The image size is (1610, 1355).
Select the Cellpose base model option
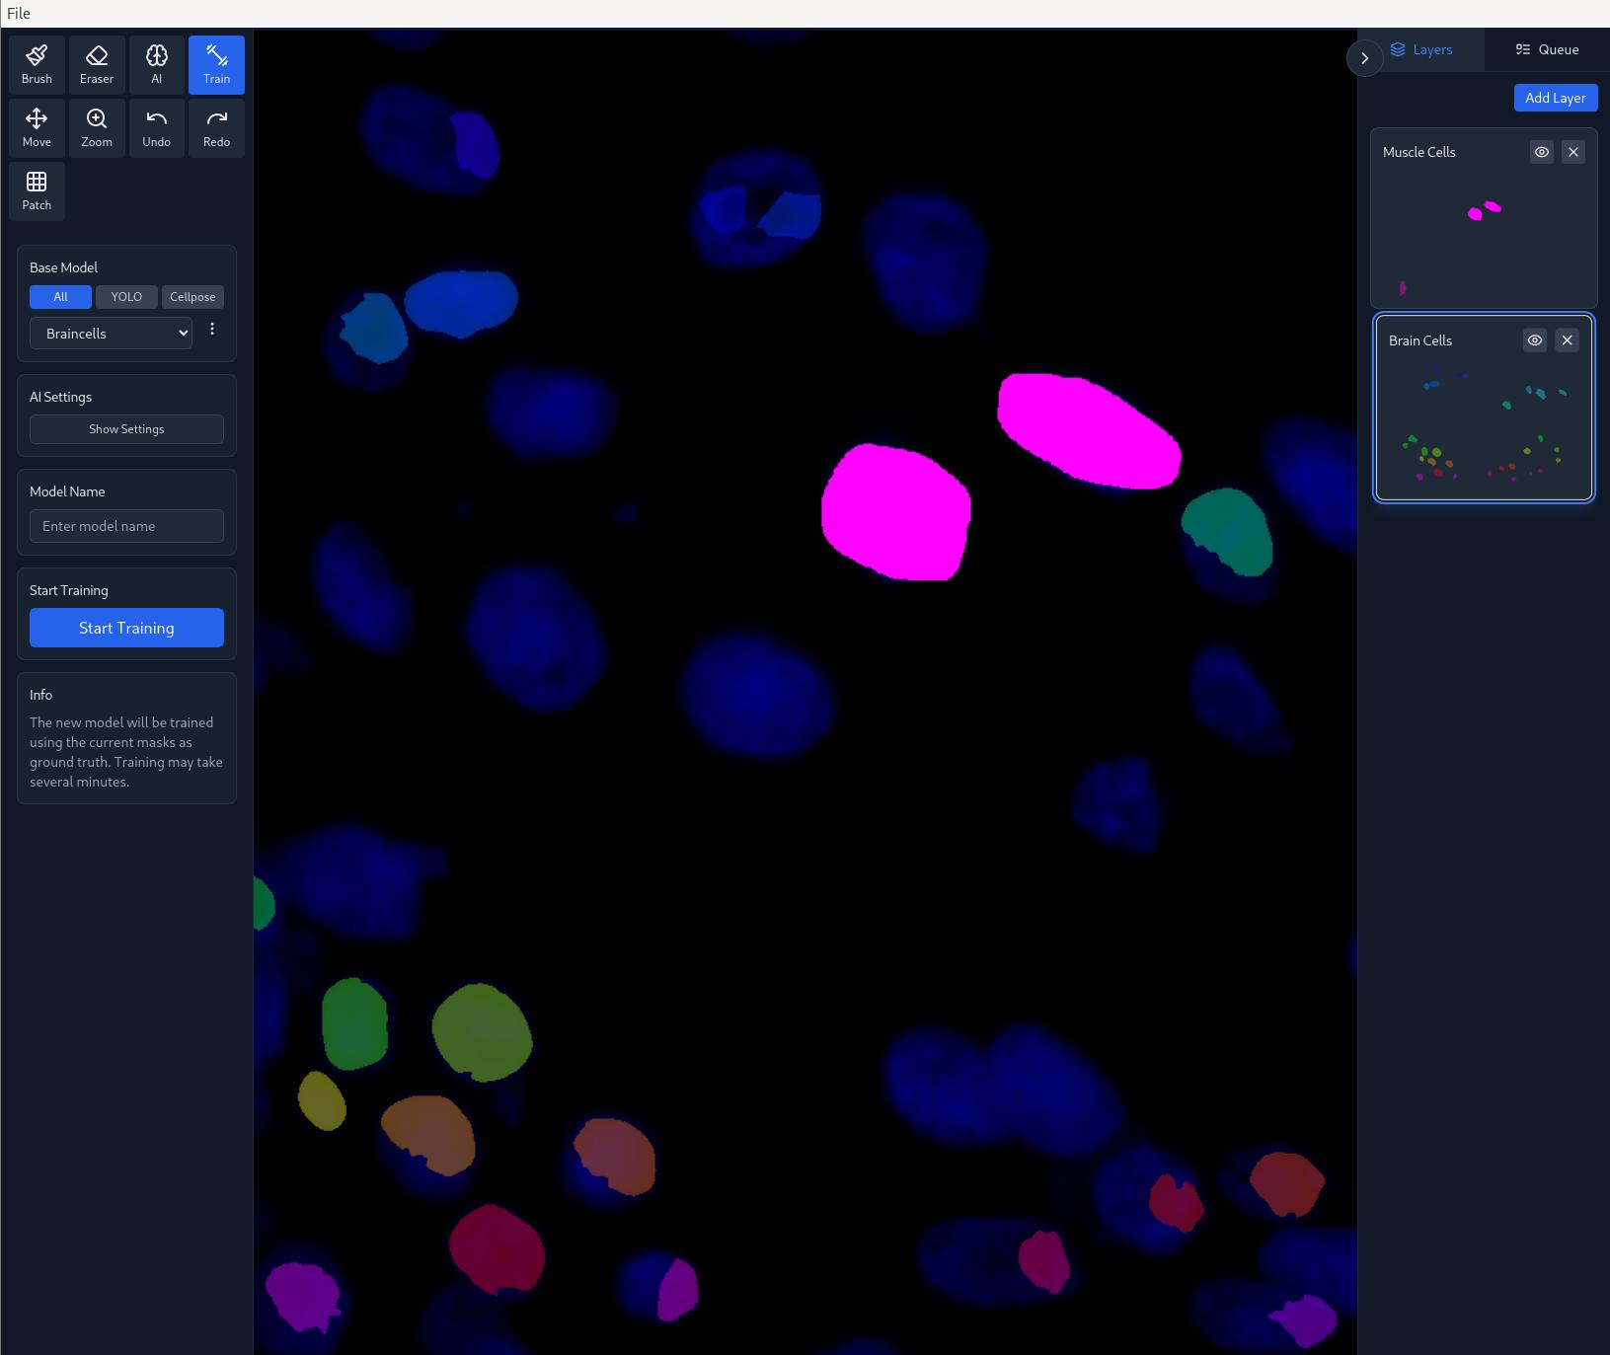coord(192,297)
